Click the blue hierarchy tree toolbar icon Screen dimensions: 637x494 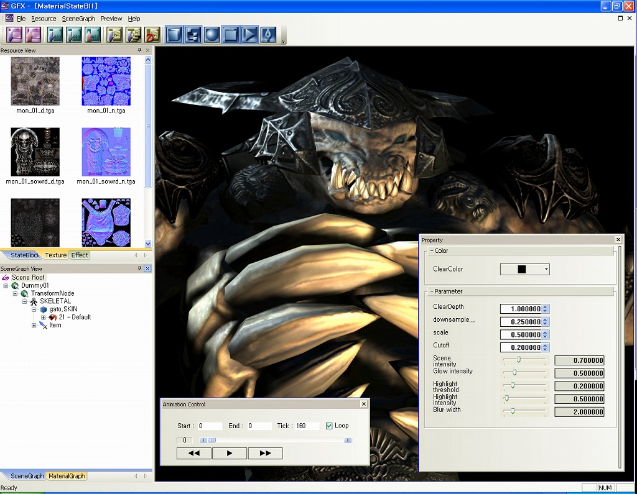pos(193,35)
